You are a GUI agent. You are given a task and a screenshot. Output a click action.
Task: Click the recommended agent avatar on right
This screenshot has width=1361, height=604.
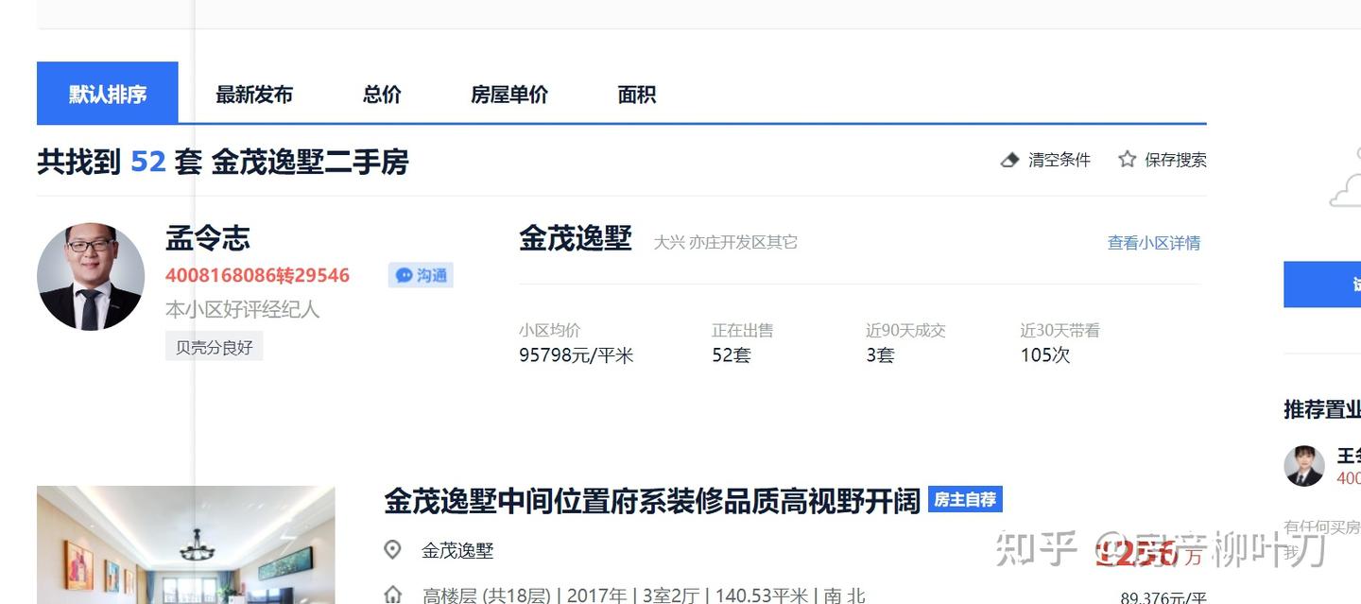1304,466
